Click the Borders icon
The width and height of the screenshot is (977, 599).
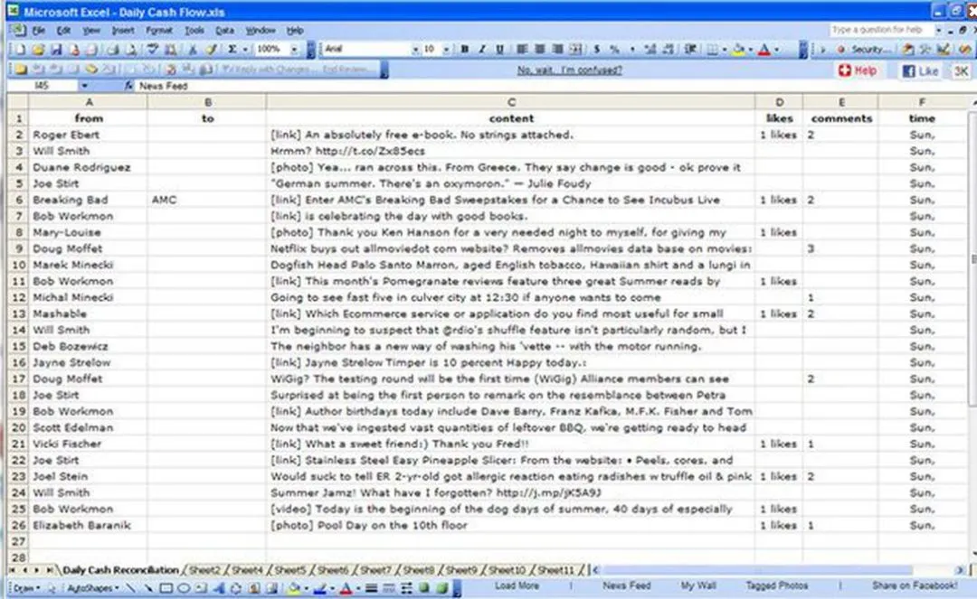pyautogui.click(x=712, y=50)
